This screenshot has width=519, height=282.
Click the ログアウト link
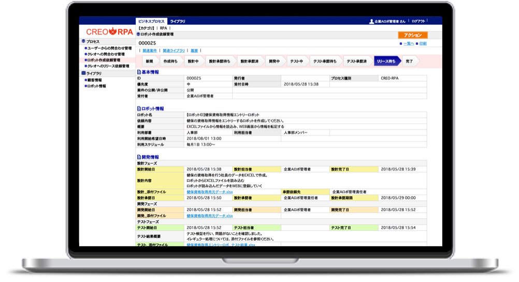click(419, 21)
